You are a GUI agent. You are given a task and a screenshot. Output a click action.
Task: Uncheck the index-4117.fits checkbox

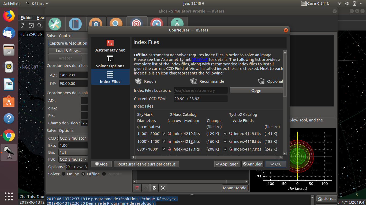click(225, 149)
